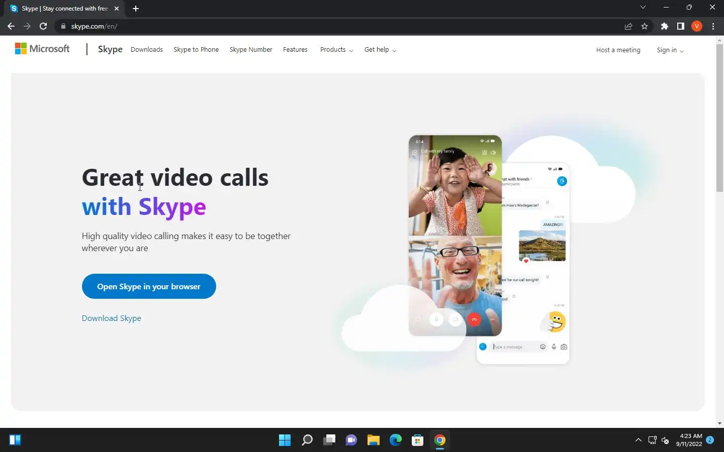Image resolution: width=724 pixels, height=452 pixels.
Task: Open the Chrome profile avatar
Action: click(x=697, y=26)
